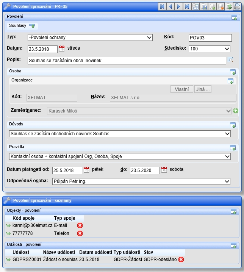
Task: Collapse the Pravidla section
Action: pyautogui.click(x=233, y=148)
